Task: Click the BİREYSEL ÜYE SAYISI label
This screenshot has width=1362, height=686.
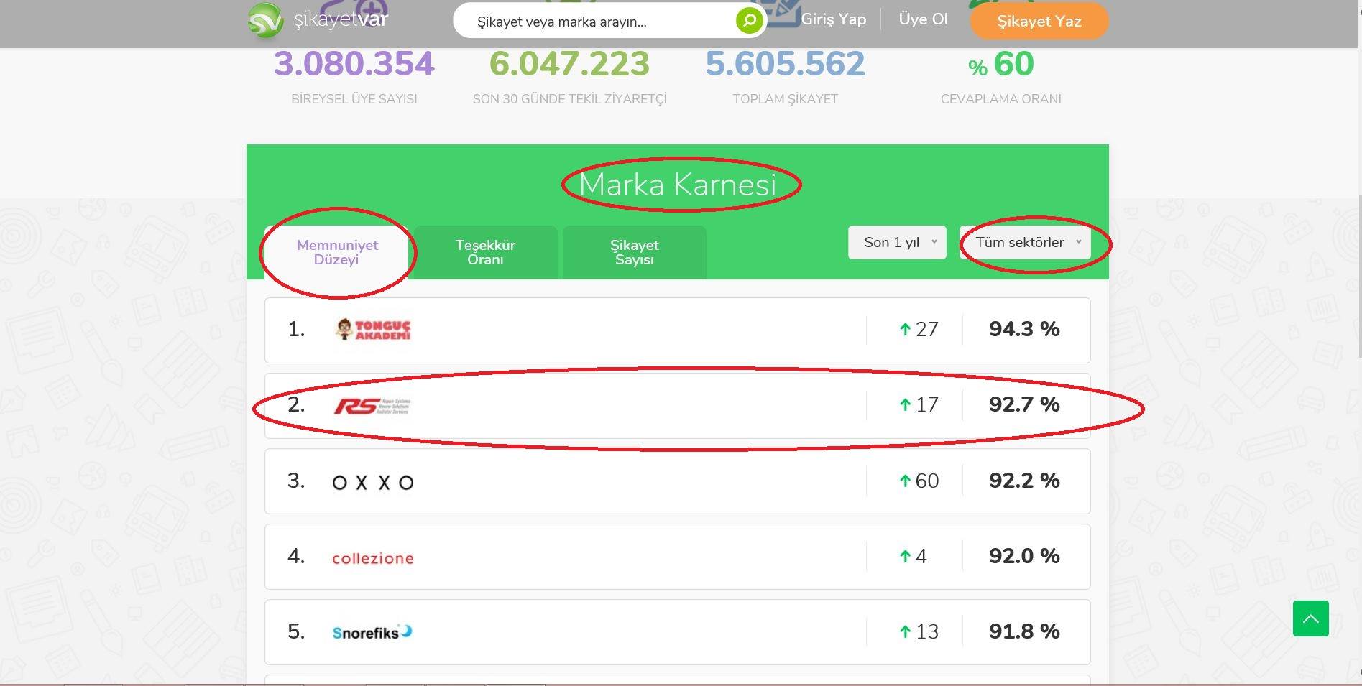Action: [354, 99]
